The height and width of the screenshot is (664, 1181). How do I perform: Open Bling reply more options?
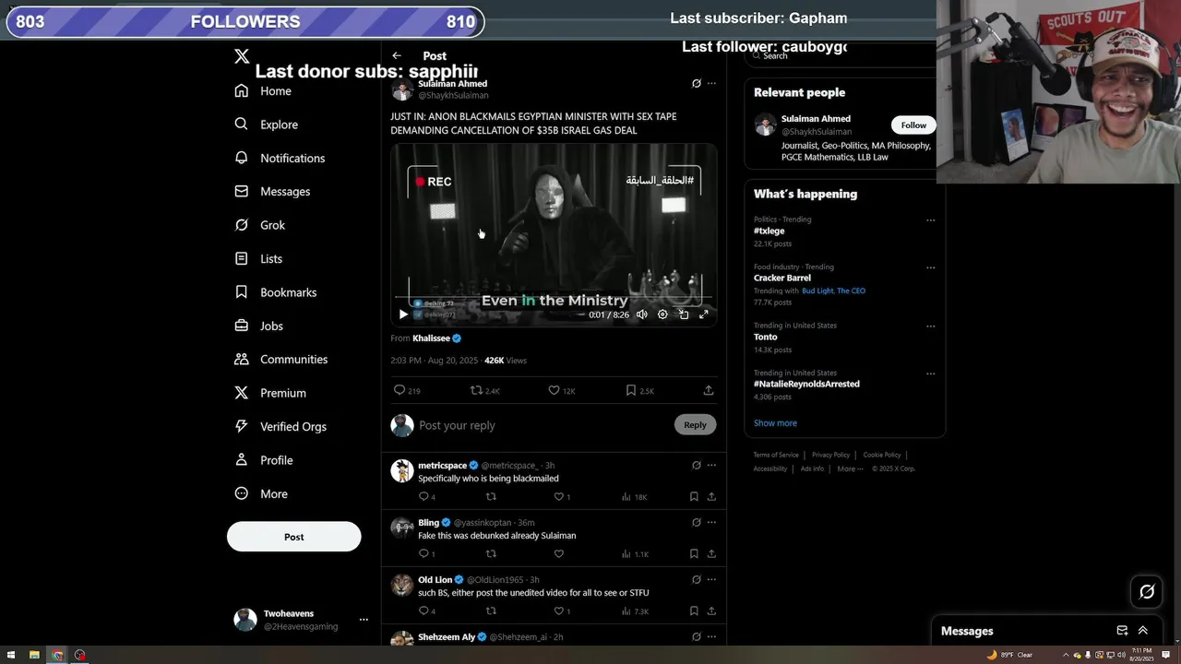click(x=711, y=523)
